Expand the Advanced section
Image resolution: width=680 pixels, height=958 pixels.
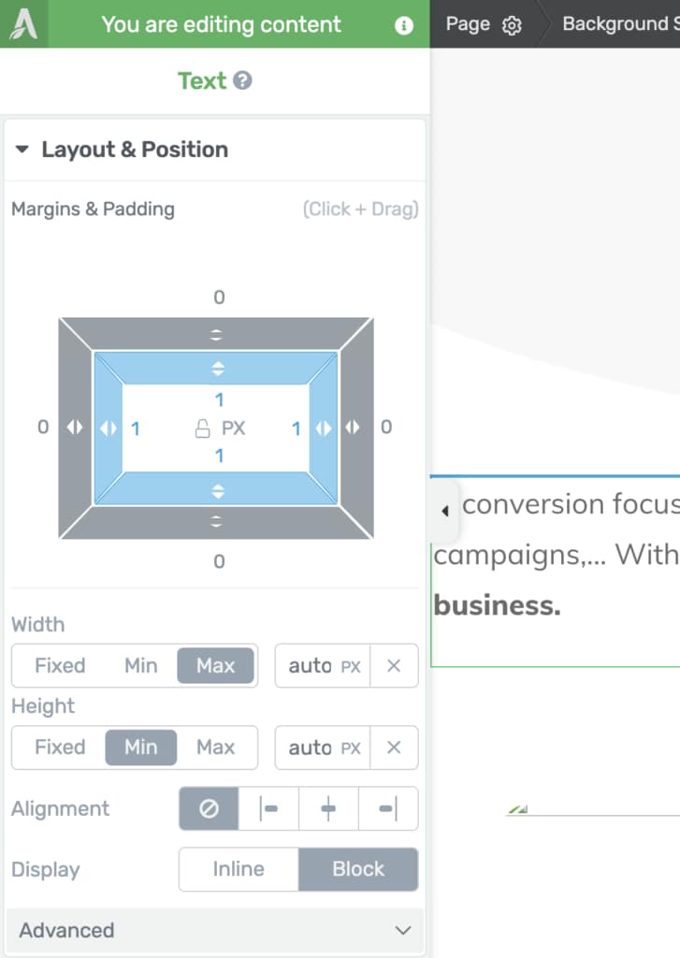[402, 930]
